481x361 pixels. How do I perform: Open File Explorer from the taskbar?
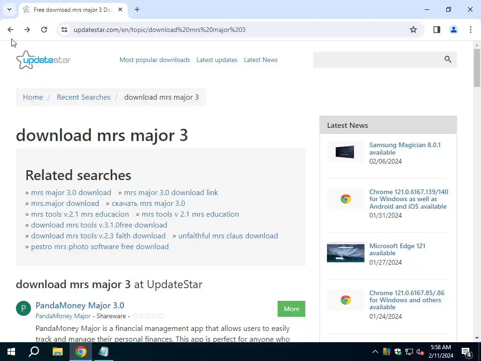(x=57, y=352)
